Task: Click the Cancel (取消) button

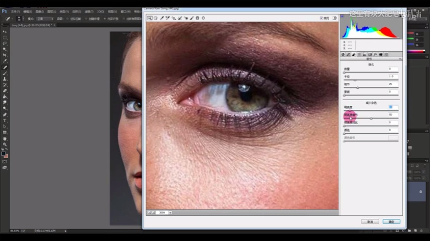Action: click(370, 222)
